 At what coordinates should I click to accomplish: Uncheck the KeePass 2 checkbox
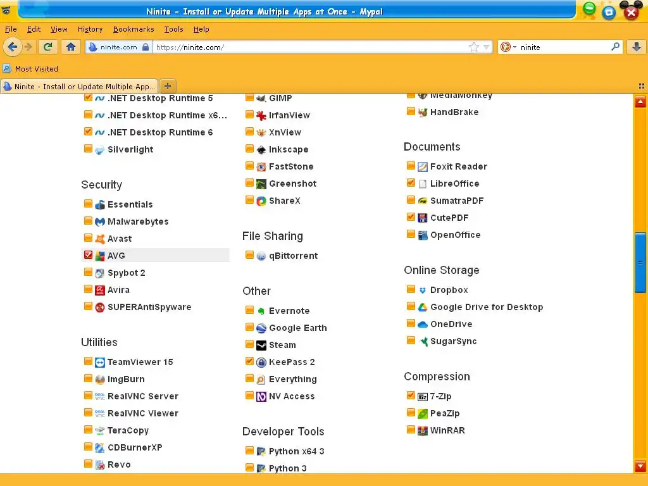[x=249, y=361]
